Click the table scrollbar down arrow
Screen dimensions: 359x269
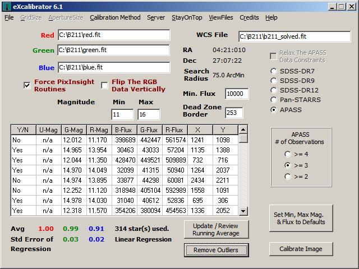243,211
